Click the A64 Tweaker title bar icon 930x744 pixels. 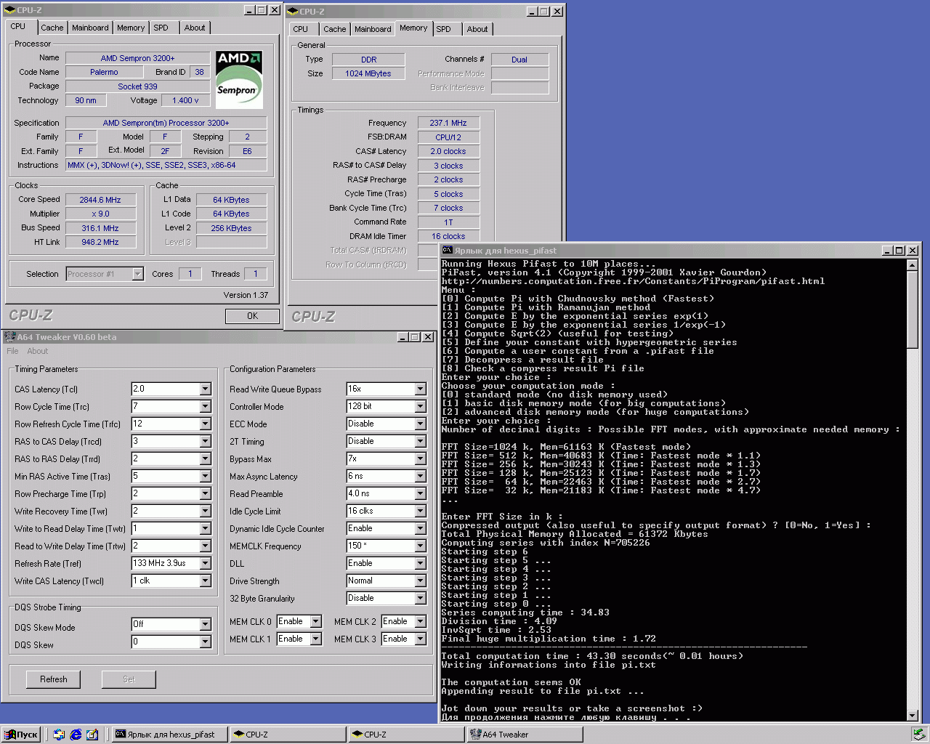(10, 337)
